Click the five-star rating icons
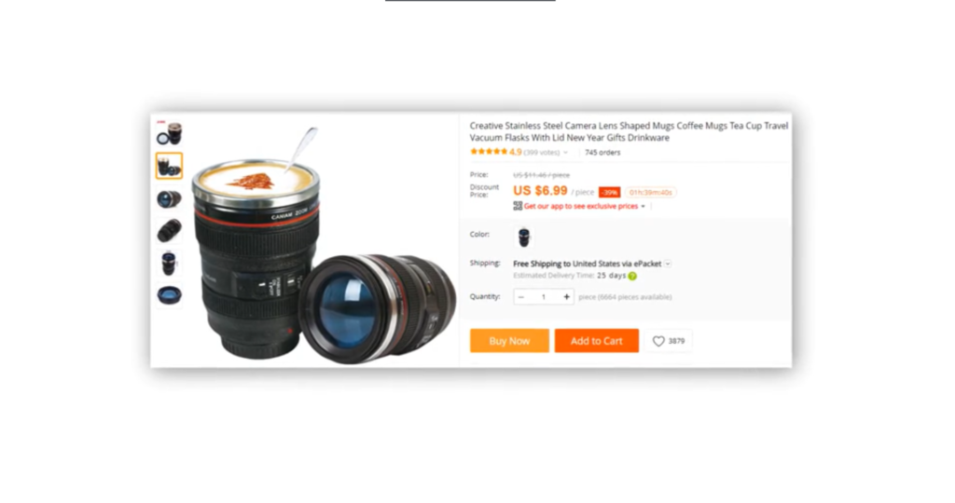 pyautogui.click(x=489, y=152)
